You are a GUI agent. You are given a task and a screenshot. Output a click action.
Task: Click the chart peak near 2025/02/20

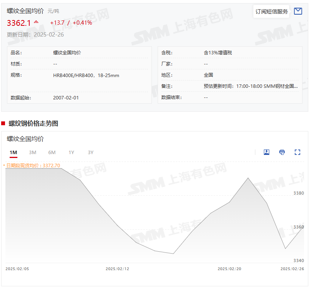(x=248, y=178)
